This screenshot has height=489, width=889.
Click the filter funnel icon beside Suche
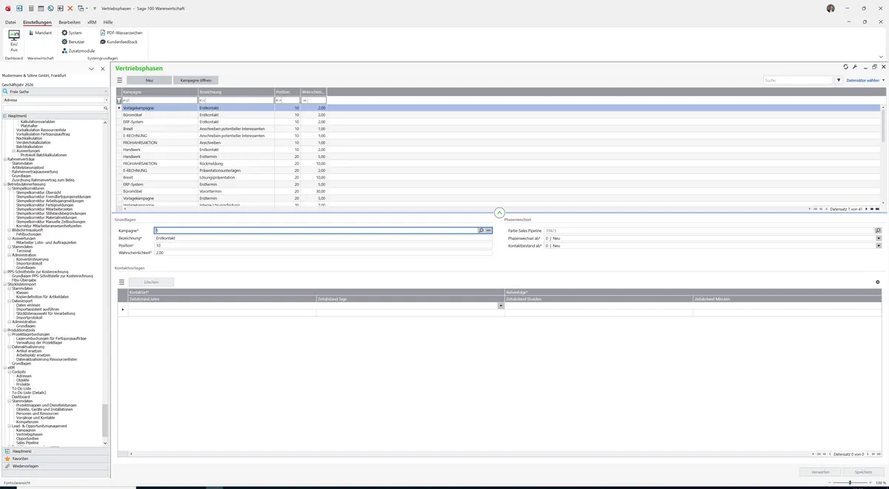tap(839, 80)
